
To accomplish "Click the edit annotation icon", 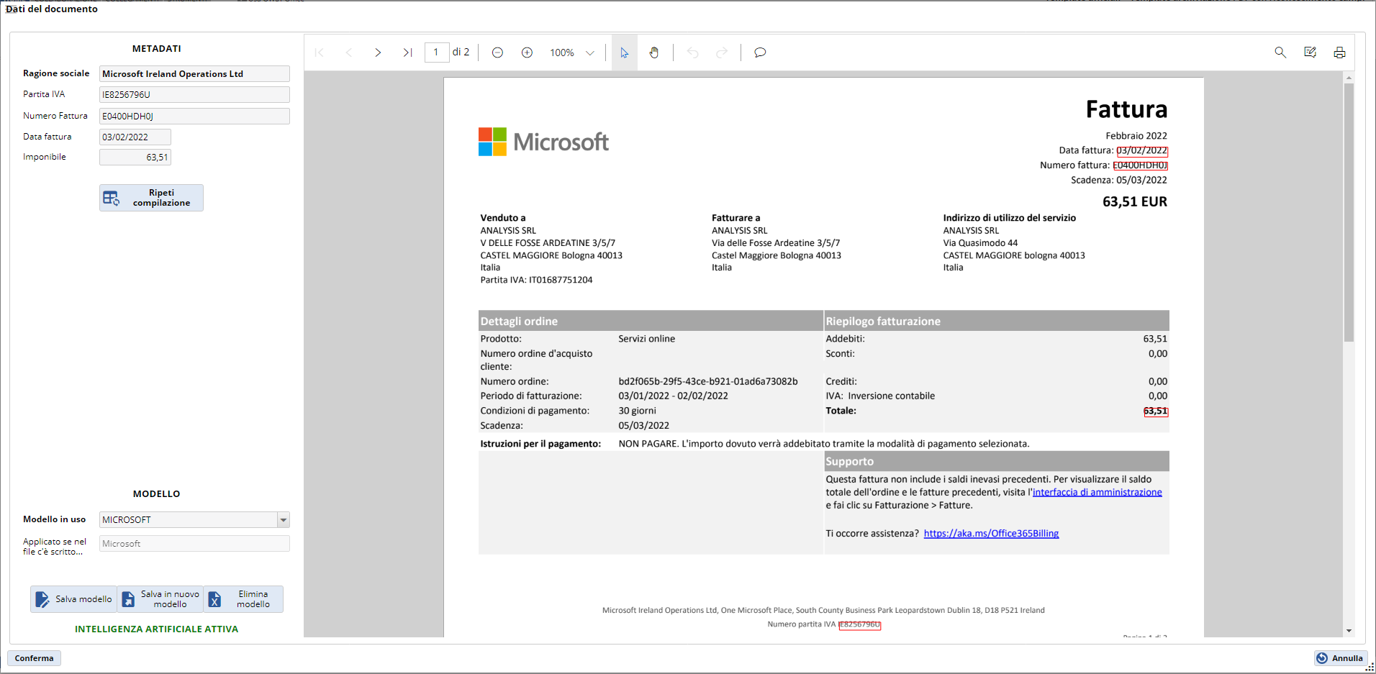I will coord(1310,53).
